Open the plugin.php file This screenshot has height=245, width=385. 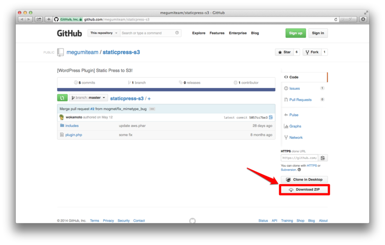coord(74,135)
